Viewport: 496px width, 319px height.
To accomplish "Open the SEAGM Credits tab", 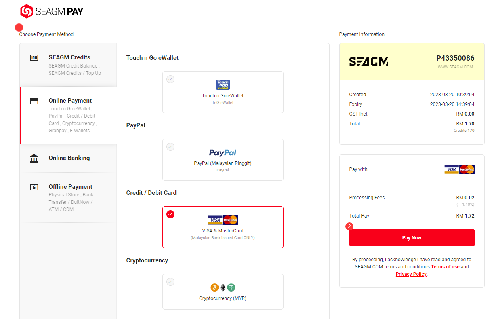I will coord(68,65).
